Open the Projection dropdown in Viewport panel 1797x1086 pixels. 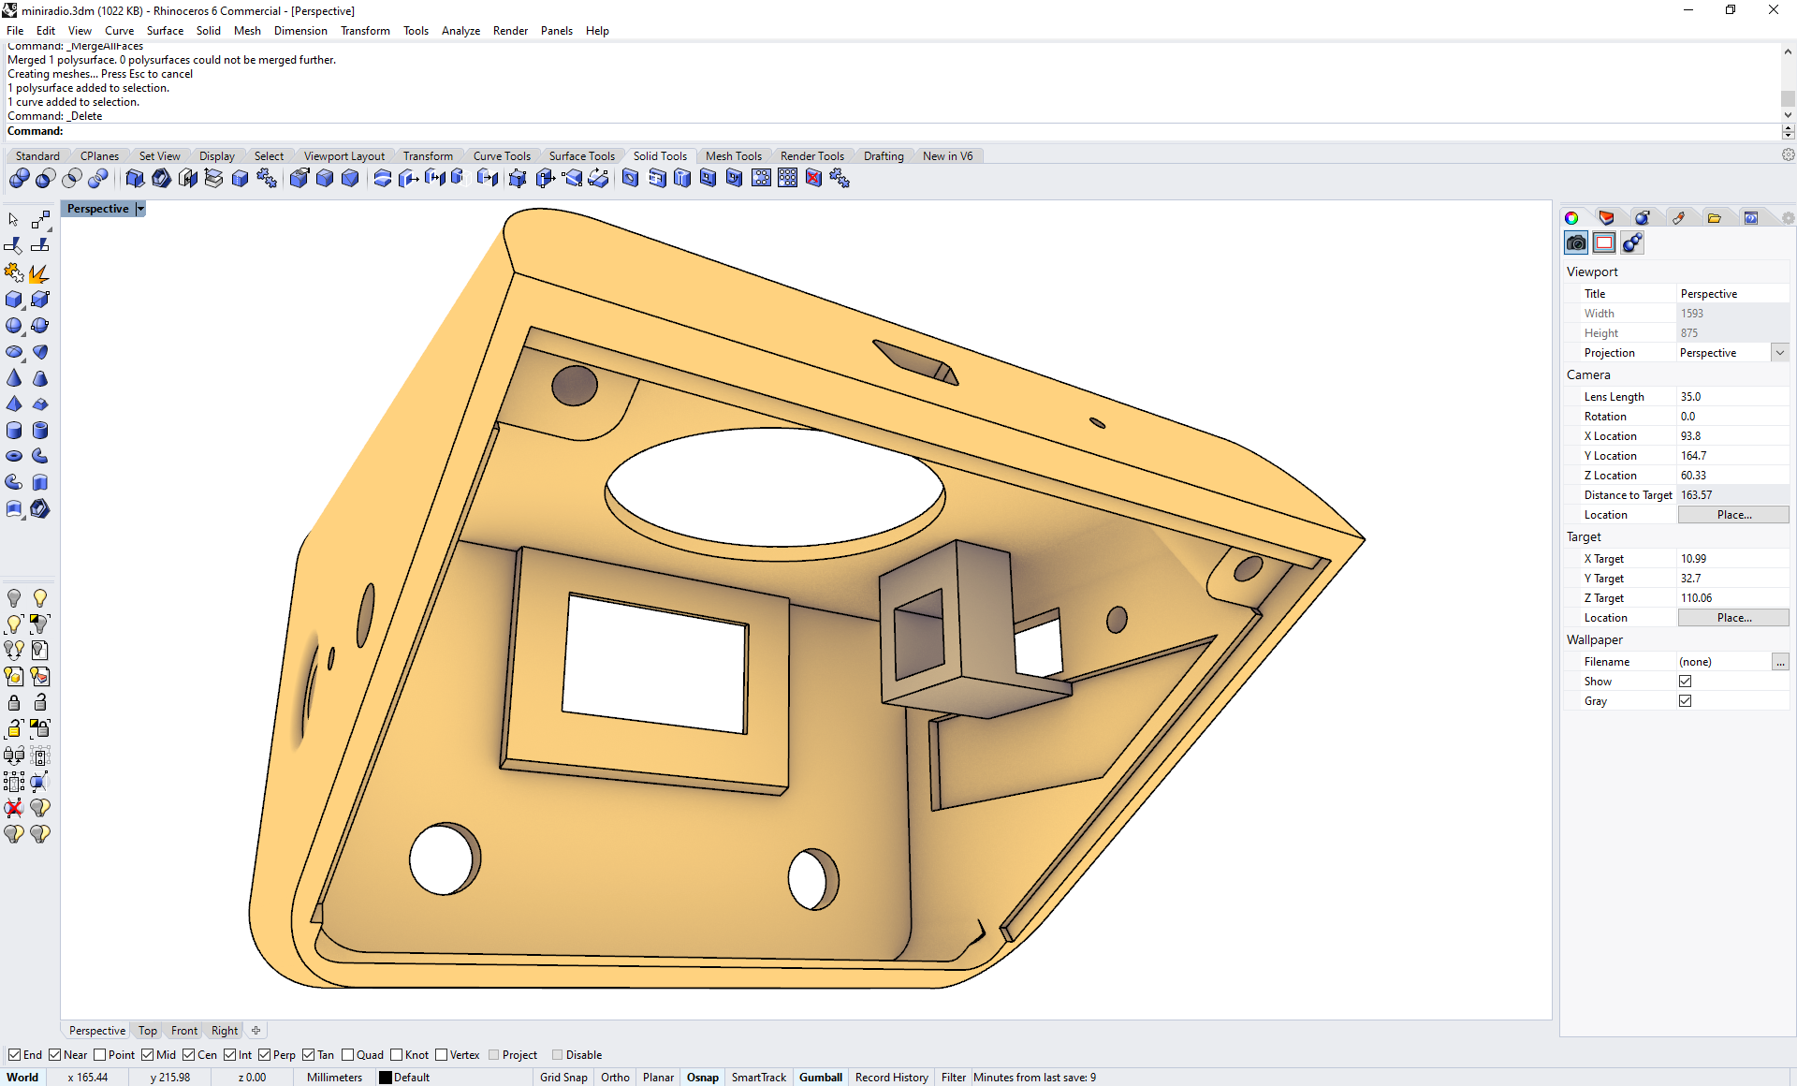[1780, 352]
